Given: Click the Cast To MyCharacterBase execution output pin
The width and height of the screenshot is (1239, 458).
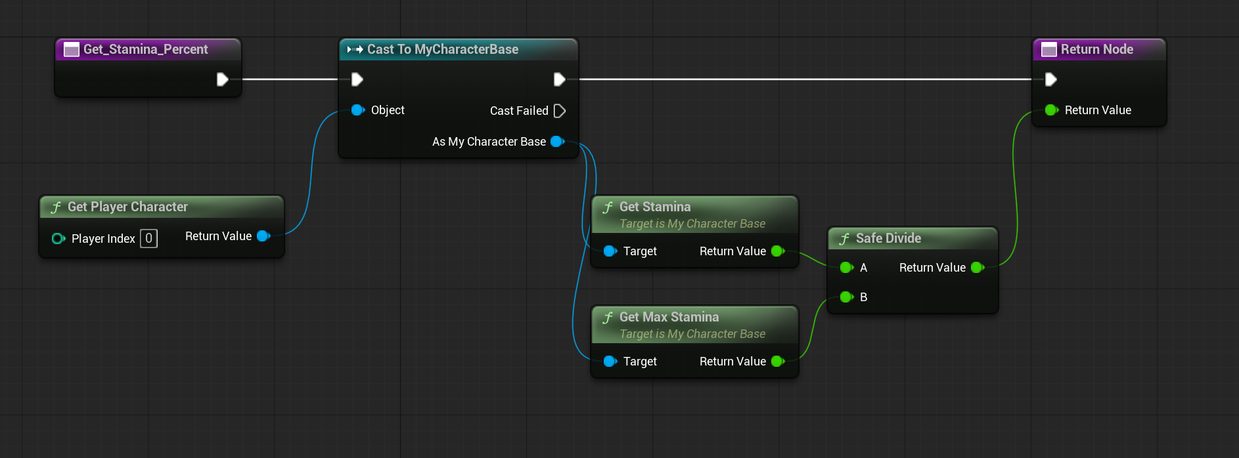Looking at the screenshot, I should tap(560, 79).
